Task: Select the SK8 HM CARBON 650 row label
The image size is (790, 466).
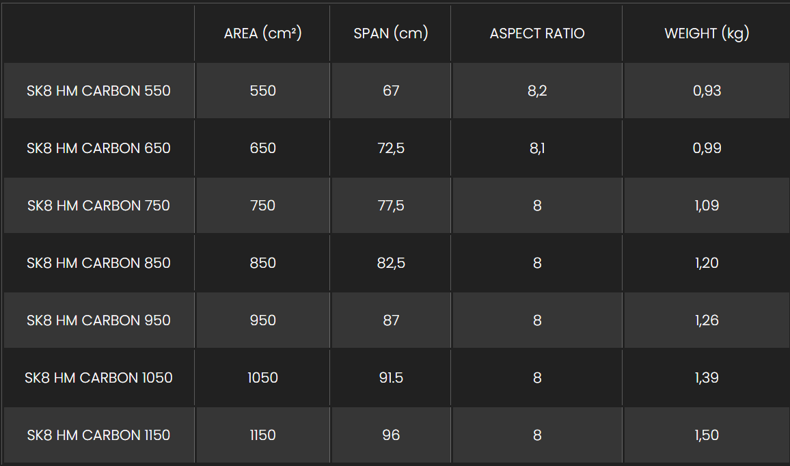Action: 98,148
